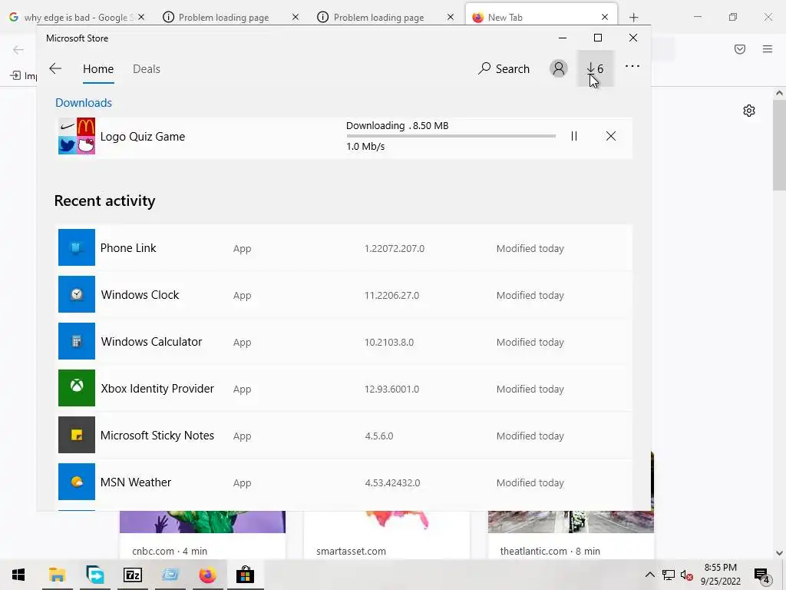This screenshot has height=590, width=786.
Task: Click the Windows Clock app icon
Action: point(77,294)
